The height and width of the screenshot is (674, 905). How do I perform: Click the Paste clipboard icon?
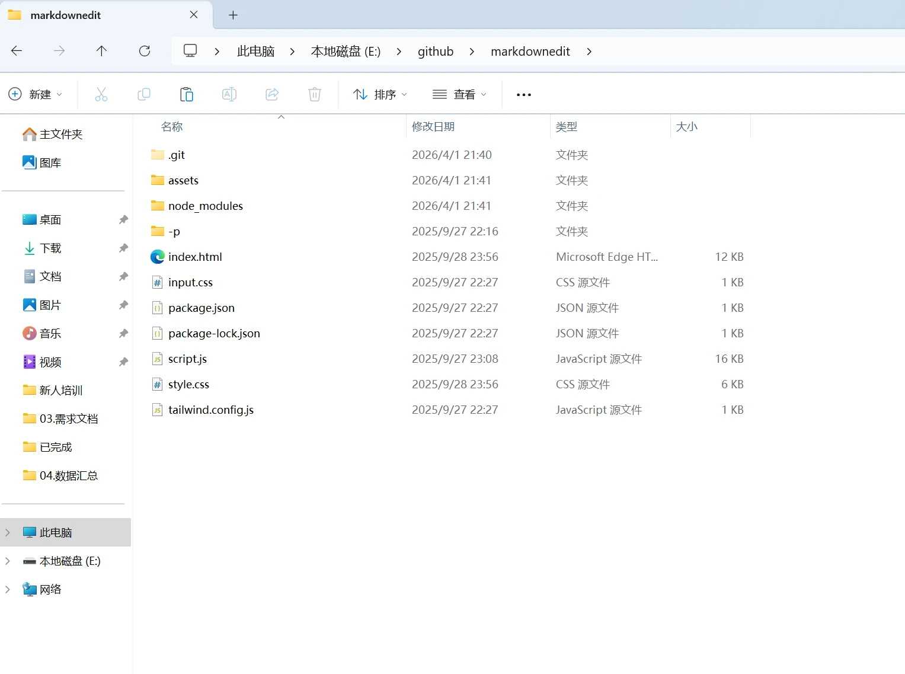click(x=187, y=94)
